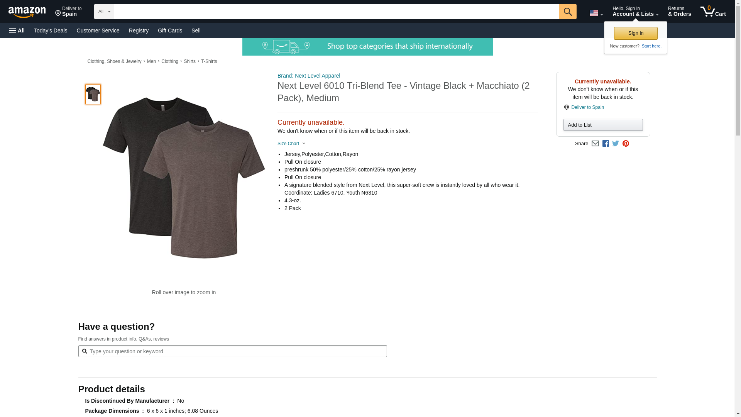
Task: Open Brand: Next Level Apparel link
Action: (x=309, y=76)
